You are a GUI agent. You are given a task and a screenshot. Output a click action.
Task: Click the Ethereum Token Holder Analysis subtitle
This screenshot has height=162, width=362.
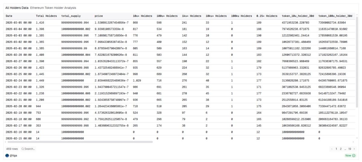[x=53, y=7]
